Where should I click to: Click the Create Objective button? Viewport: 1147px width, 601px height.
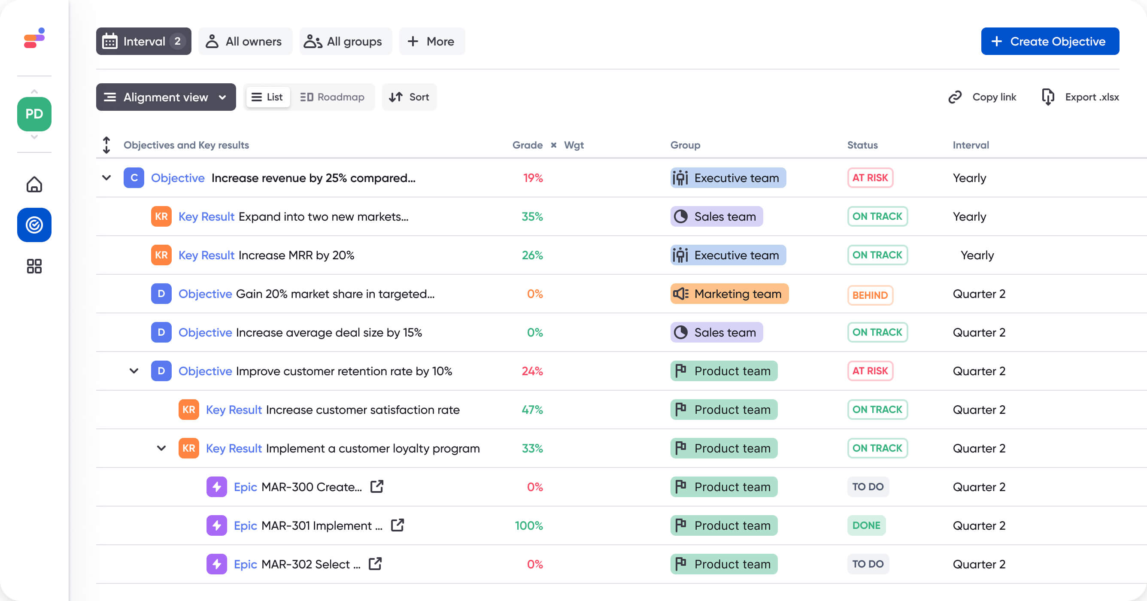point(1050,41)
